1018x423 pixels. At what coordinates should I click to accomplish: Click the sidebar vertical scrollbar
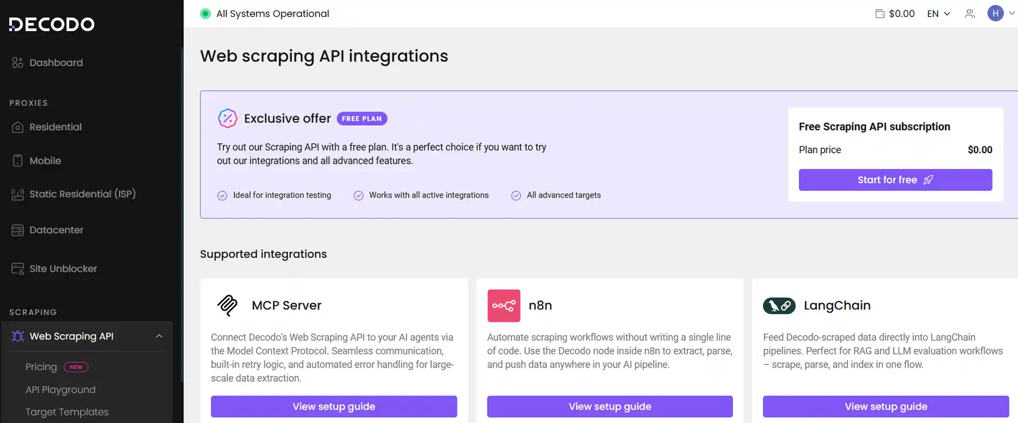click(182, 215)
